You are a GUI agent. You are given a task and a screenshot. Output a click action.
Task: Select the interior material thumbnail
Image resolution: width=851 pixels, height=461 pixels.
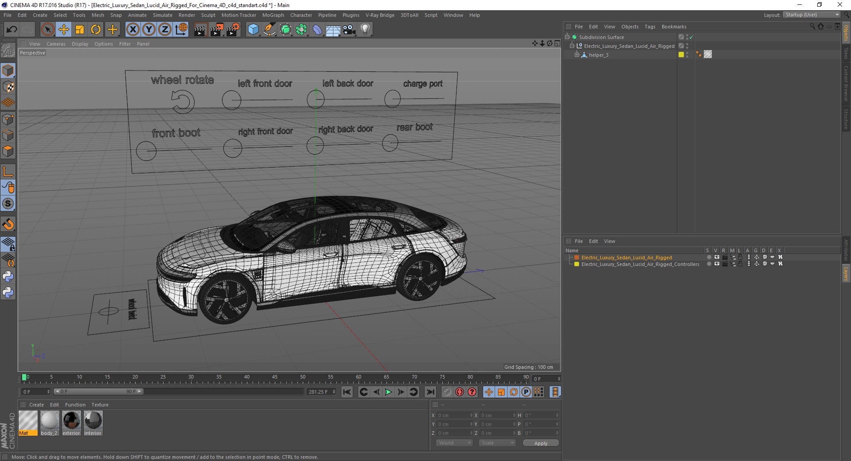click(x=93, y=423)
